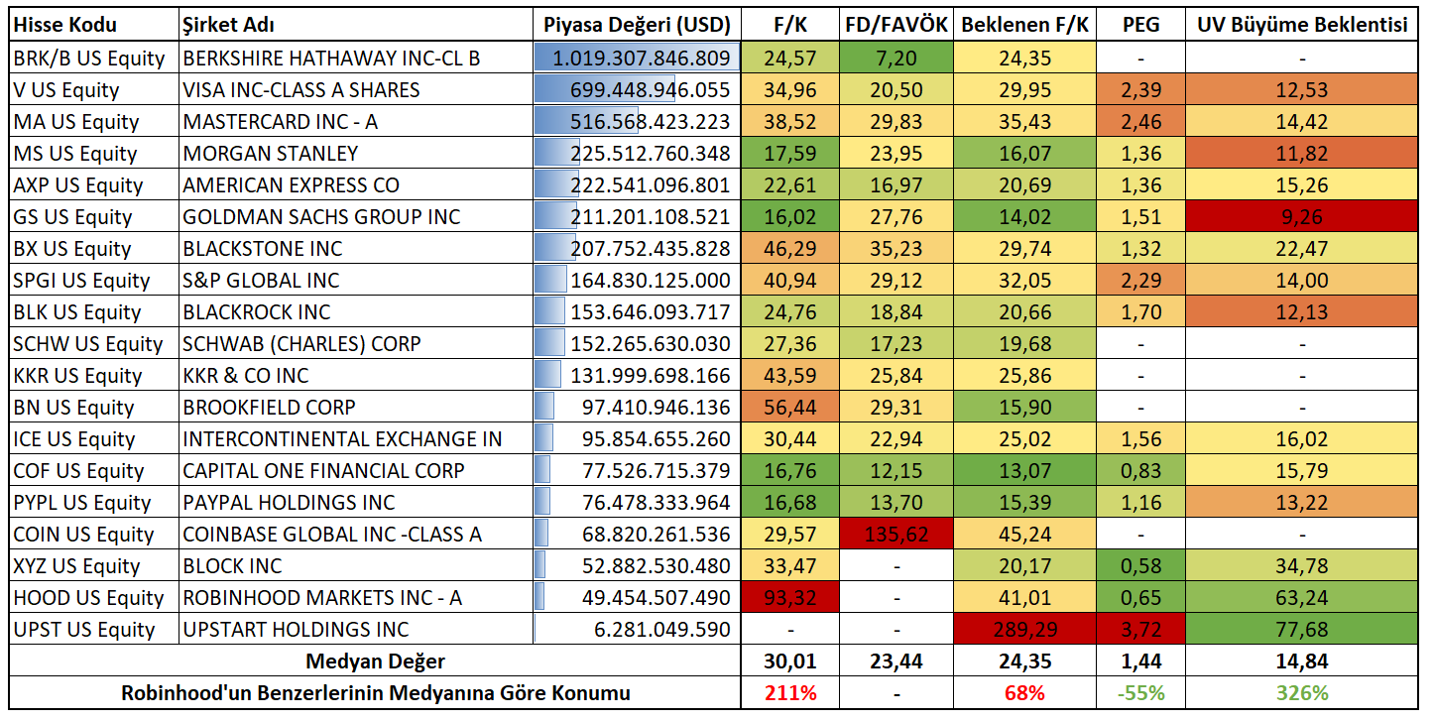Click American Express FD/FAVÖK 16,97
The width and height of the screenshot is (1432, 721).
point(896,184)
